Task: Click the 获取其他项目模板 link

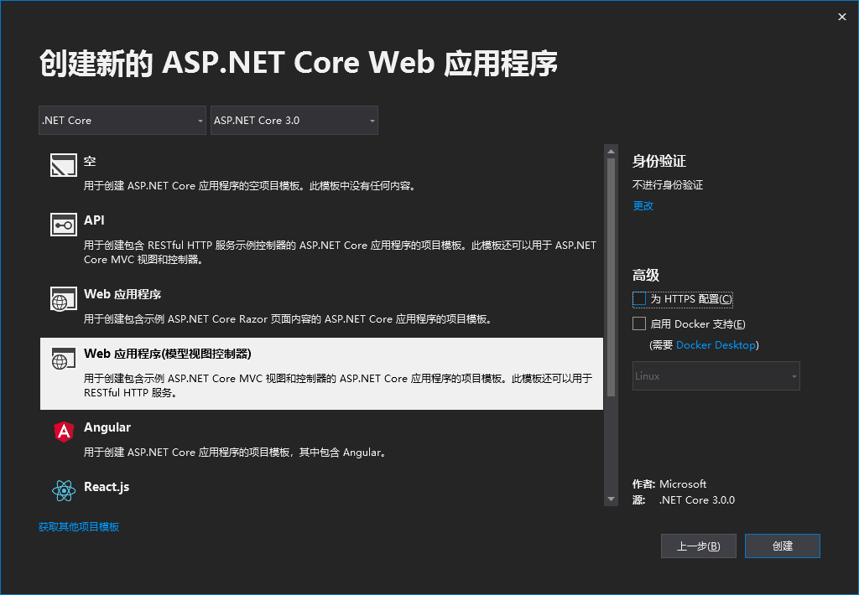Action: coord(79,527)
